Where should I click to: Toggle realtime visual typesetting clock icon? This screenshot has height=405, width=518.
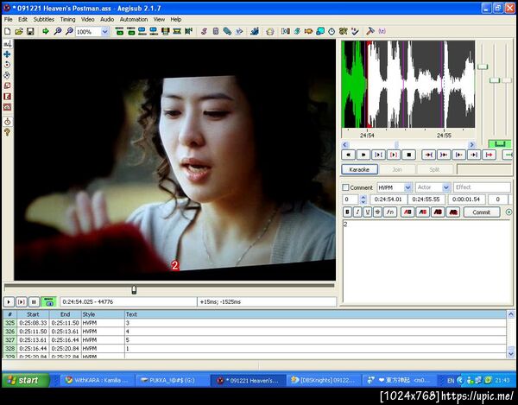coord(7,122)
